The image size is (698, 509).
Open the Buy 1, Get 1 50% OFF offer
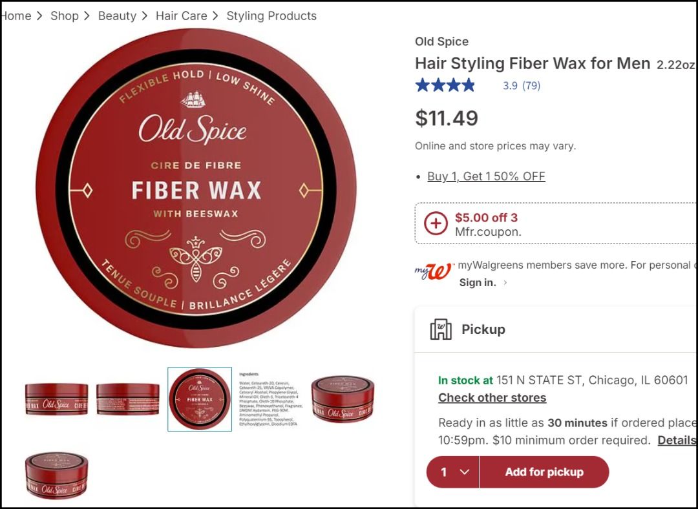pyautogui.click(x=486, y=176)
